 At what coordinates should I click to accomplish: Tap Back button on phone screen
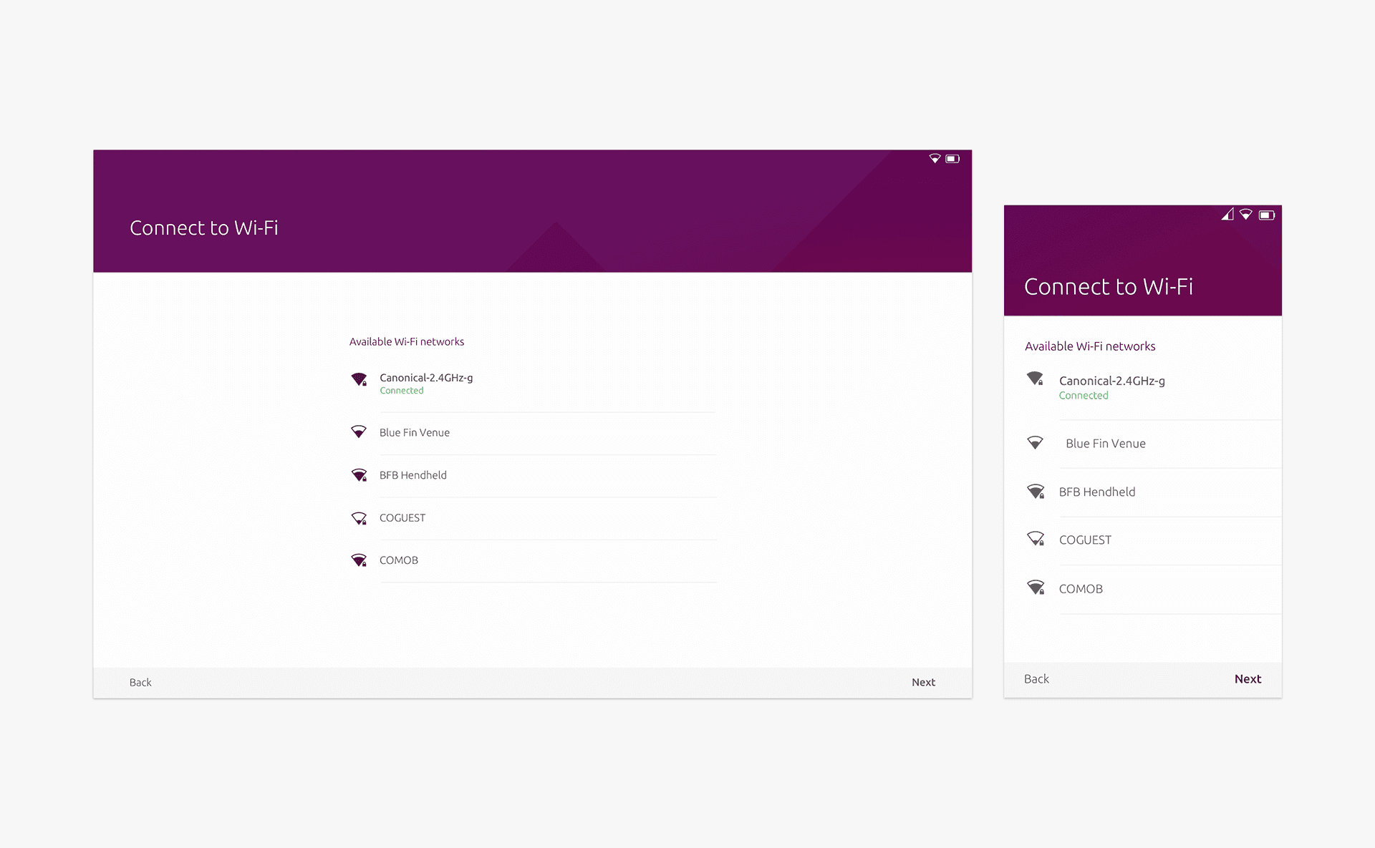(1036, 679)
